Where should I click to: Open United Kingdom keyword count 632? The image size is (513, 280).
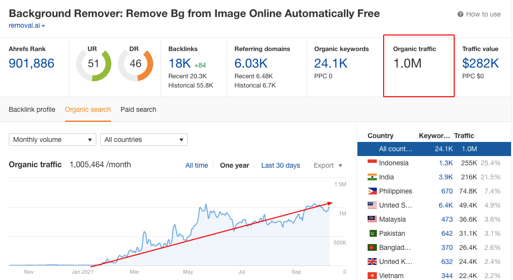pos(447,262)
